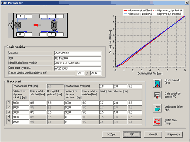The image size is (190, 142).
Task: Select axle box labeled e in diagram
Action: (20, 34)
